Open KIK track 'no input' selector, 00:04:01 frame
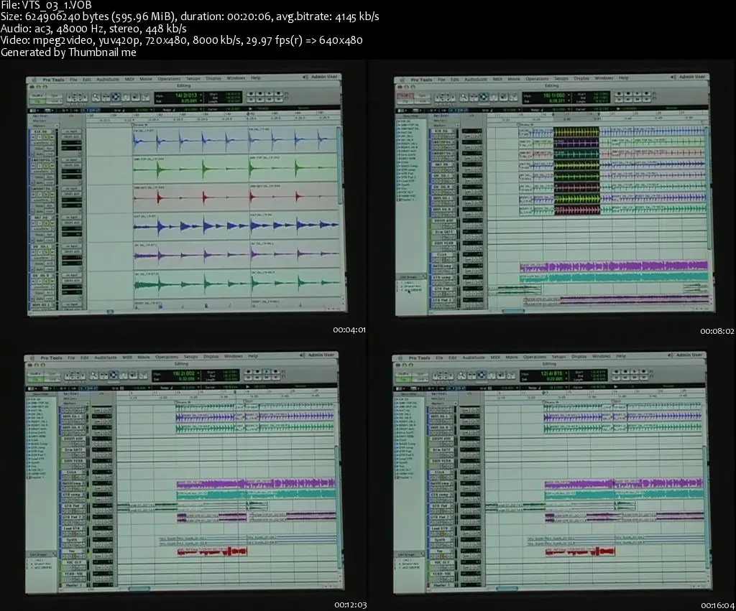The height and width of the screenshot is (611, 736). [x=71, y=131]
